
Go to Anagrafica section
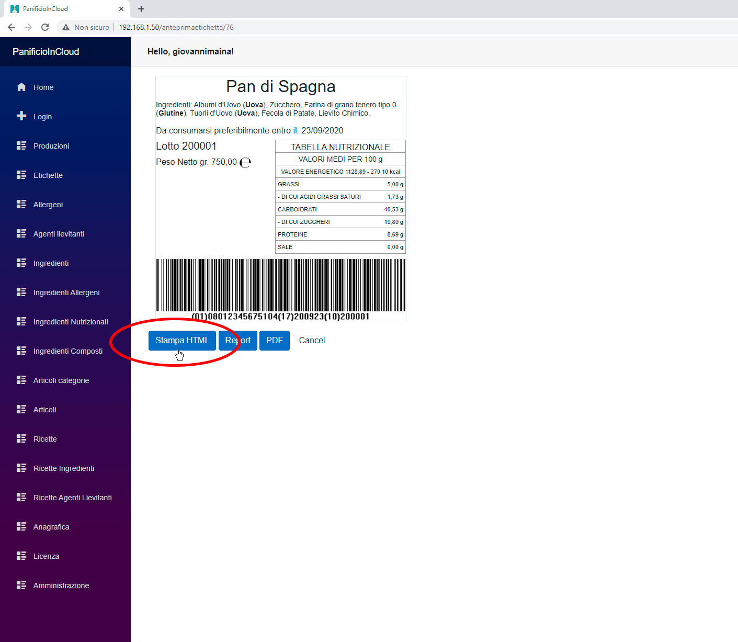(51, 527)
